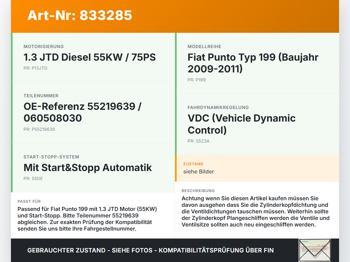350x262 pixels.
Task: Select the VDC (Vehicle Dynamic Control) value
Action: (x=242, y=124)
